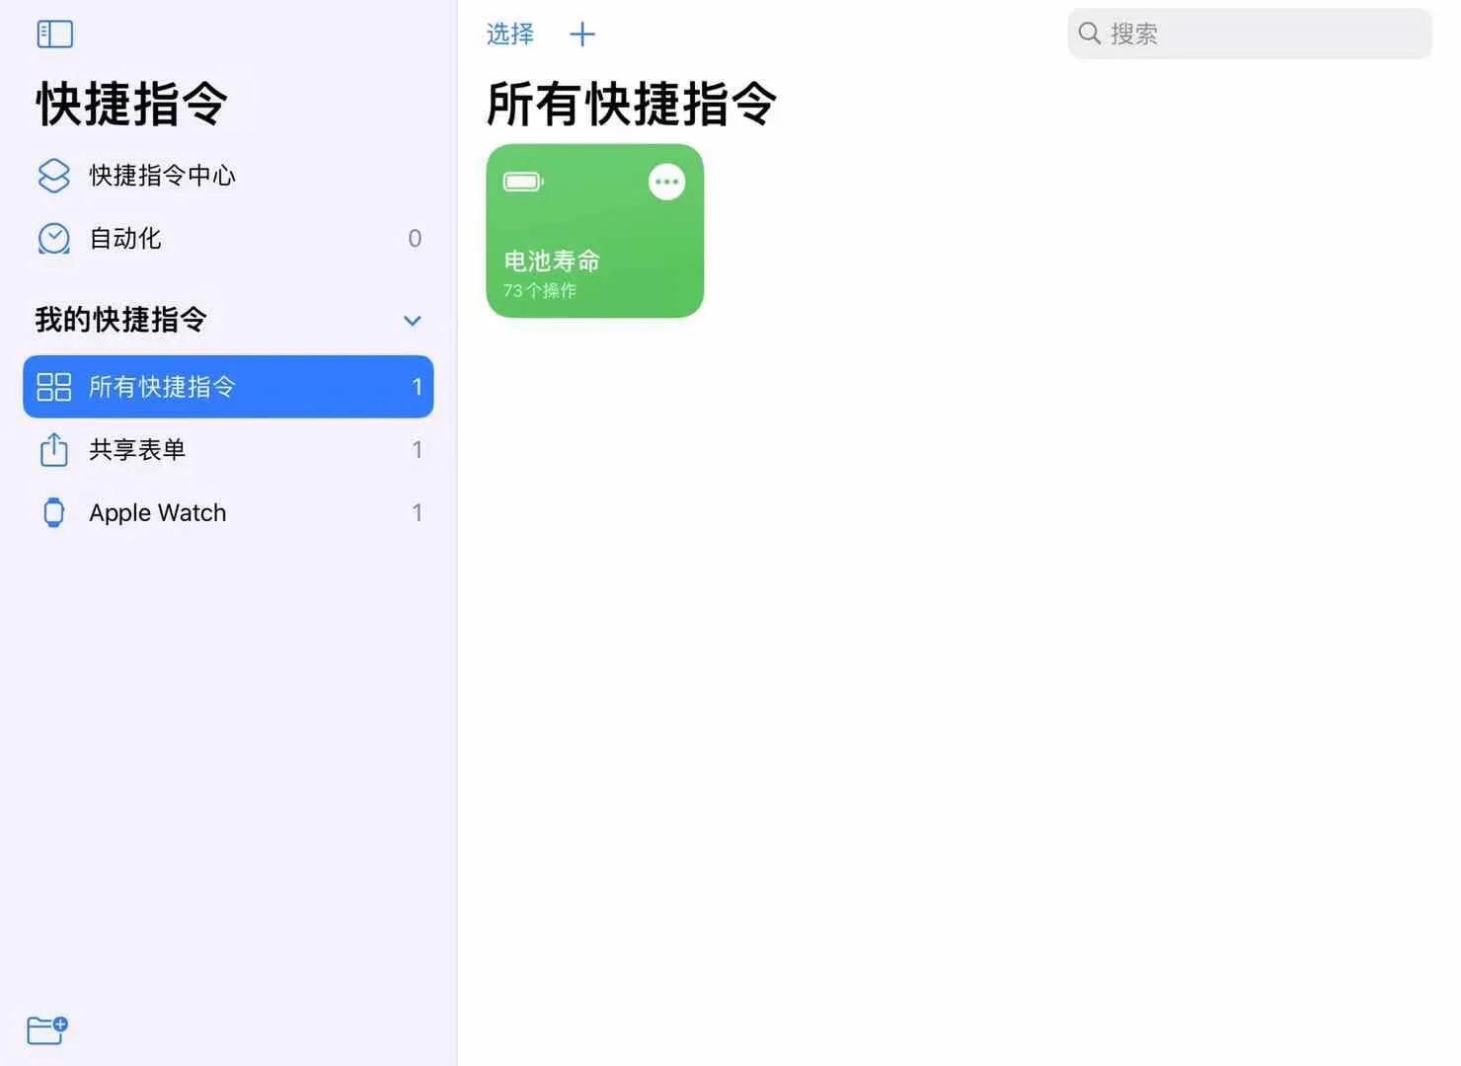Image resolution: width=1461 pixels, height=1066 pixels.
Task: Click the Apple Watch icon
Action: (54, 513)
